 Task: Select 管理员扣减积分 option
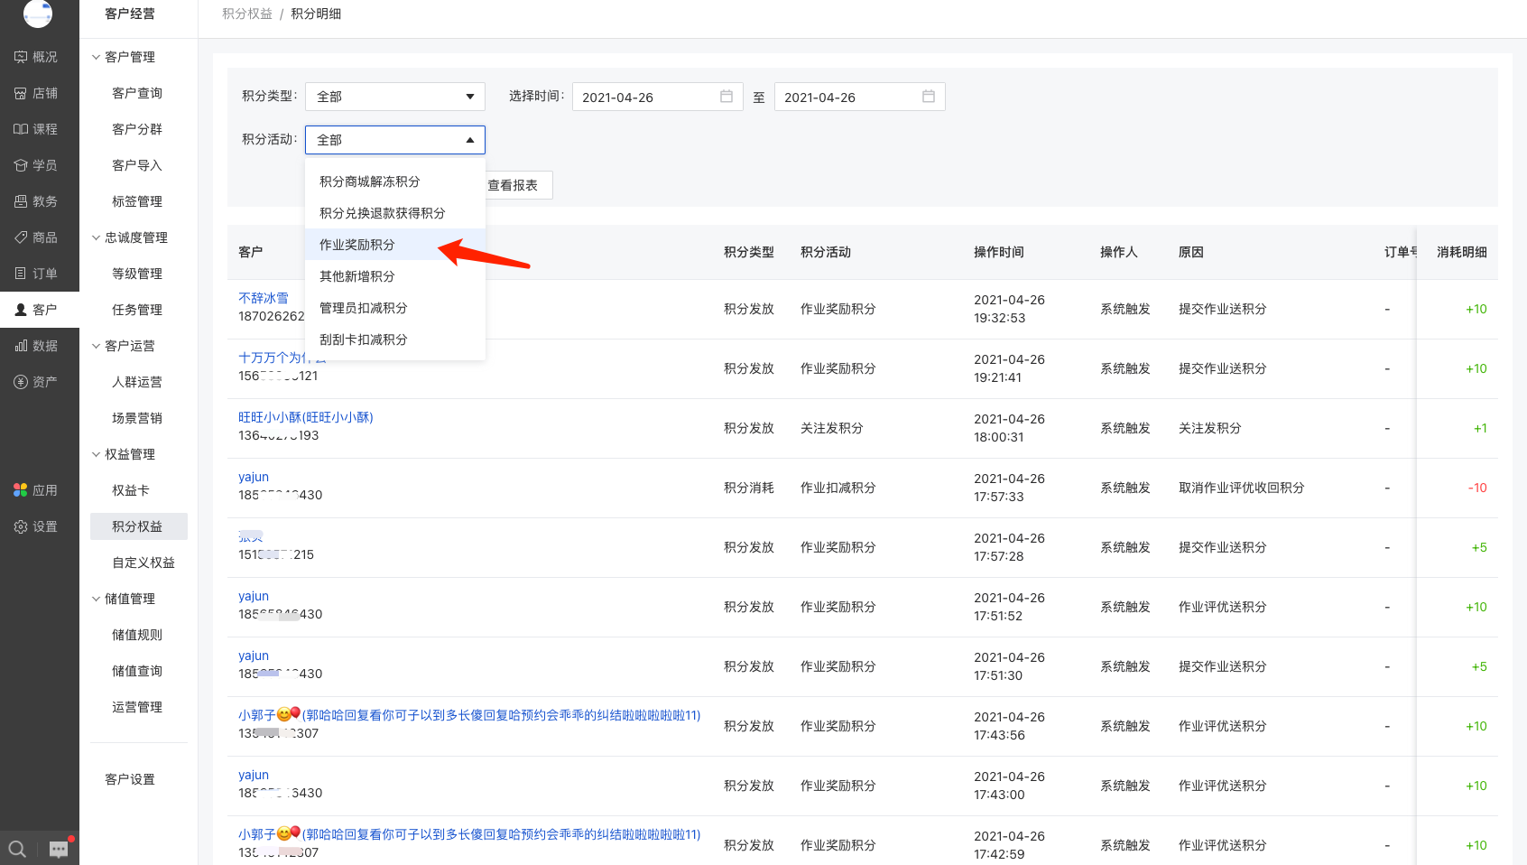[x=395, y=308]
